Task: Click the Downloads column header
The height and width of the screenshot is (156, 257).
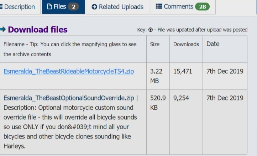Action: coord(186,44)
